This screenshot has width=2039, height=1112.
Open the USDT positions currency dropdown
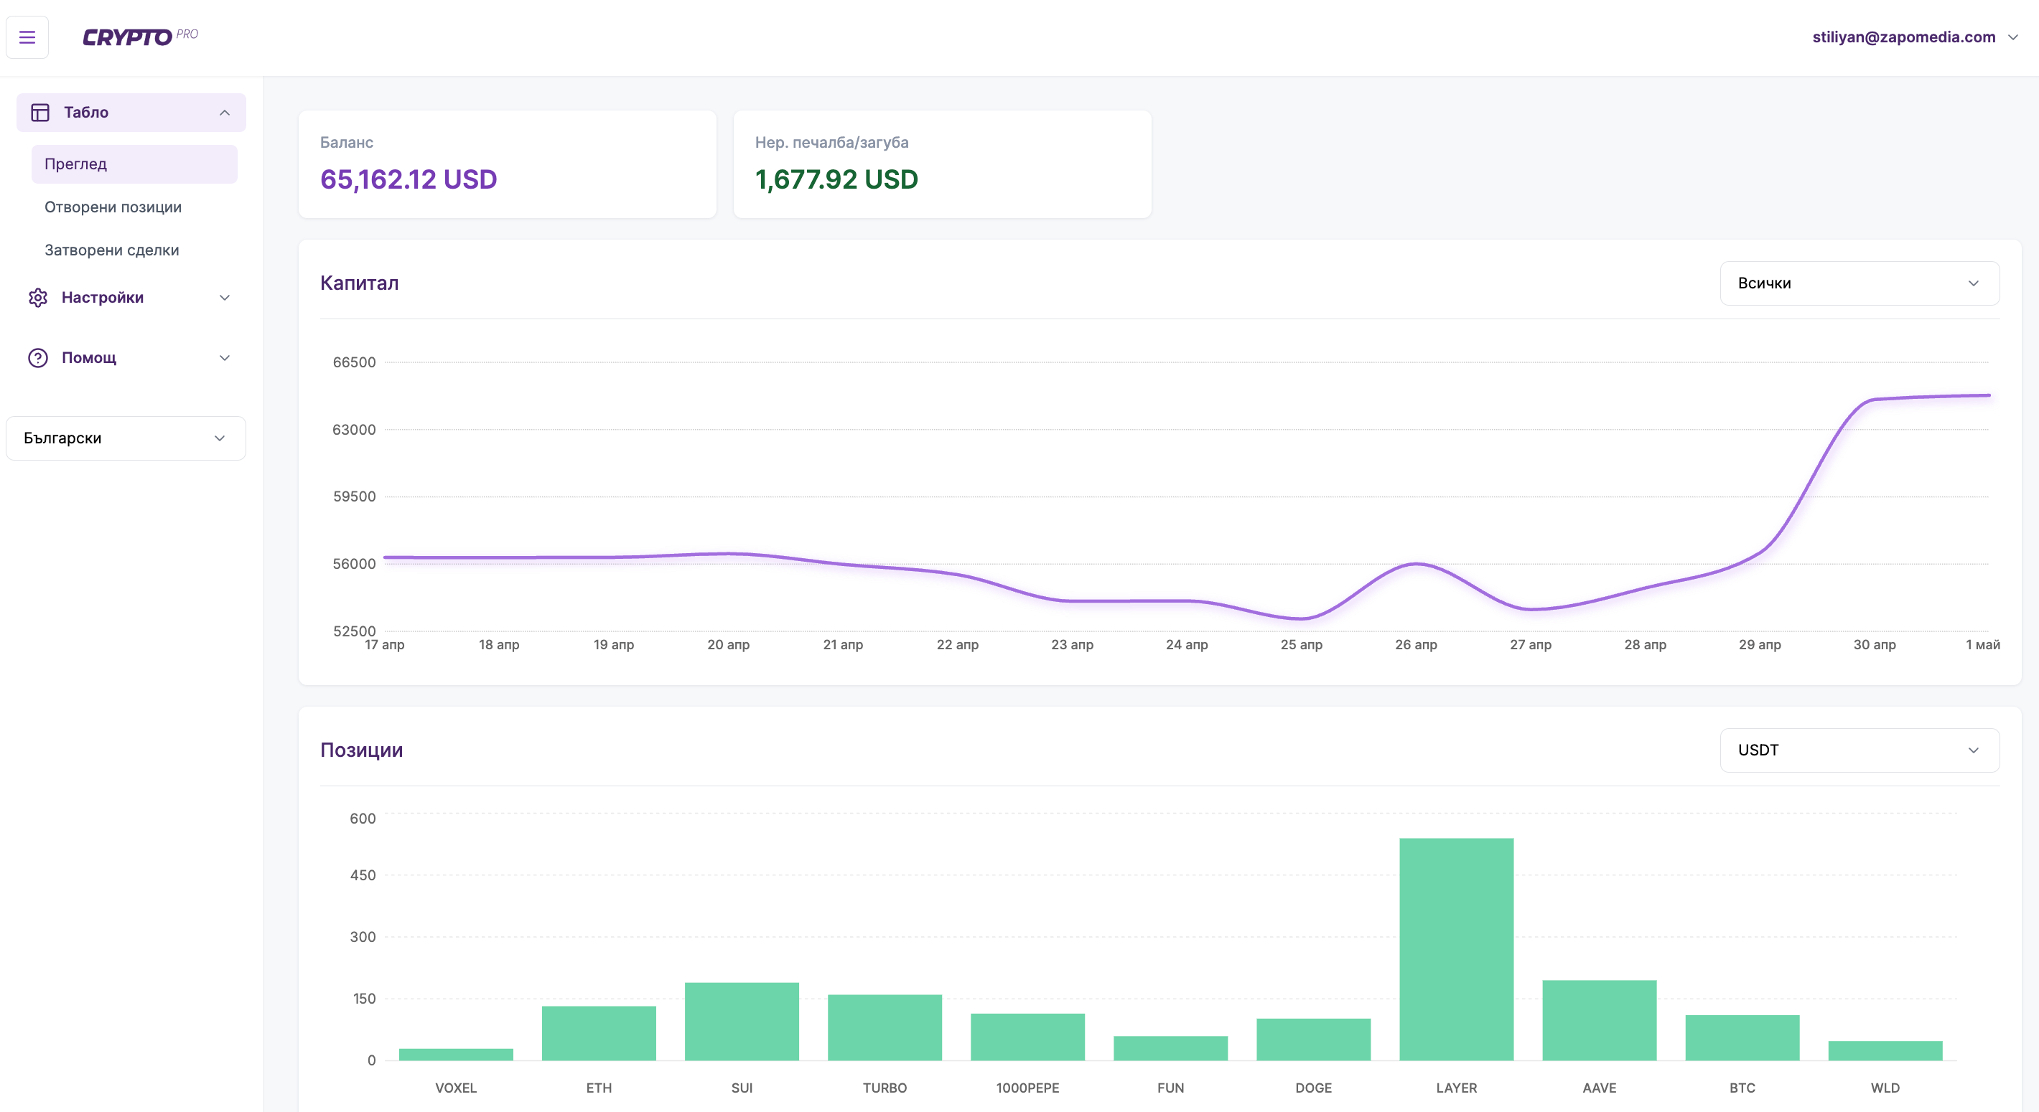tap(1859, 750)
